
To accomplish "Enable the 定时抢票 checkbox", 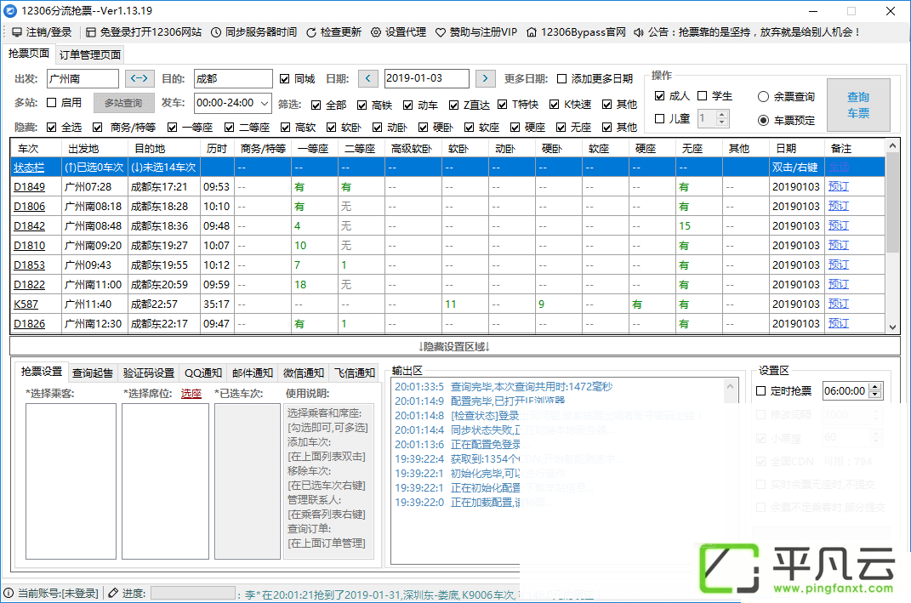I will coord(761,391).
